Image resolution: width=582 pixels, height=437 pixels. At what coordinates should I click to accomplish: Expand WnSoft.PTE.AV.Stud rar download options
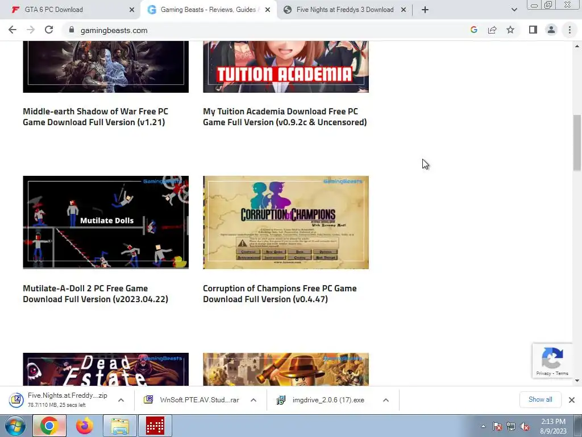tap(253, 400)
